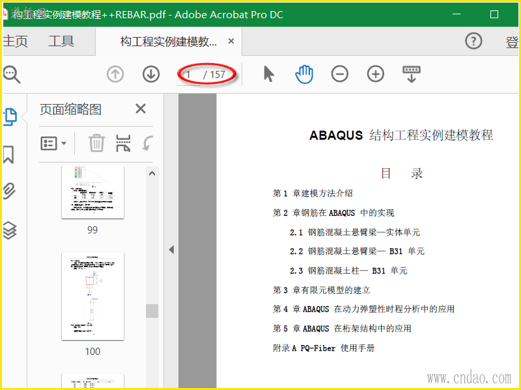The height and width of the screenshot is (390, 521).
Task: Close the document tab with X
Action: (231, 41)
